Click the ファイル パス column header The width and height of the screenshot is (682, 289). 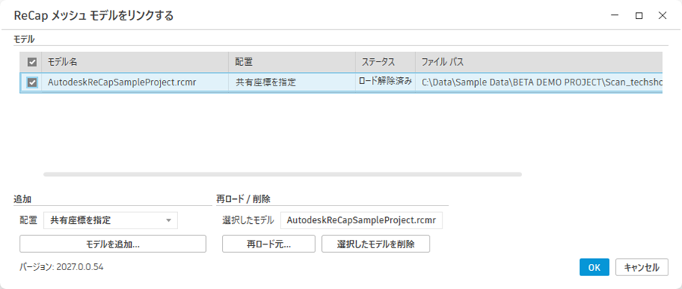(x=539, y=62)
